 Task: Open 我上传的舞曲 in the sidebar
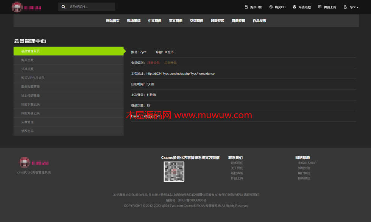pyautogui.click(x=30, y=96)
